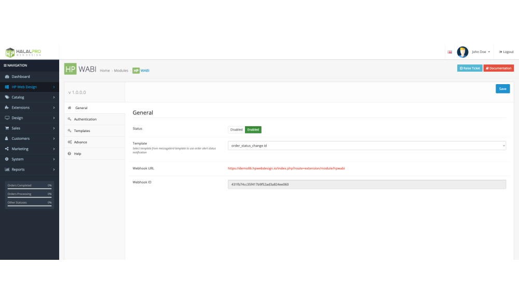Click the Help question mark icon
This screenshot has width=519, height=304.
pos(70,154)
